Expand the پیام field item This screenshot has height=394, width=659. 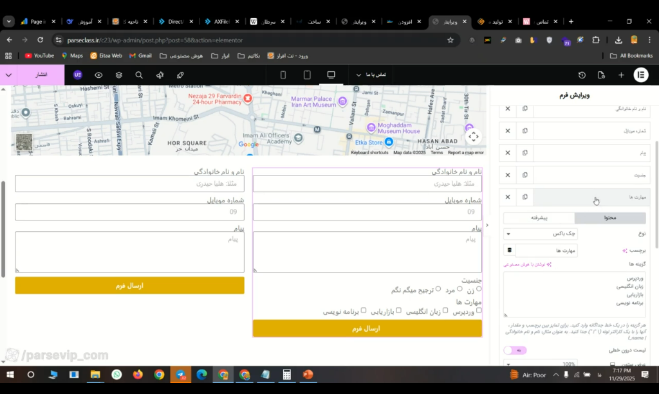(591, 153)
